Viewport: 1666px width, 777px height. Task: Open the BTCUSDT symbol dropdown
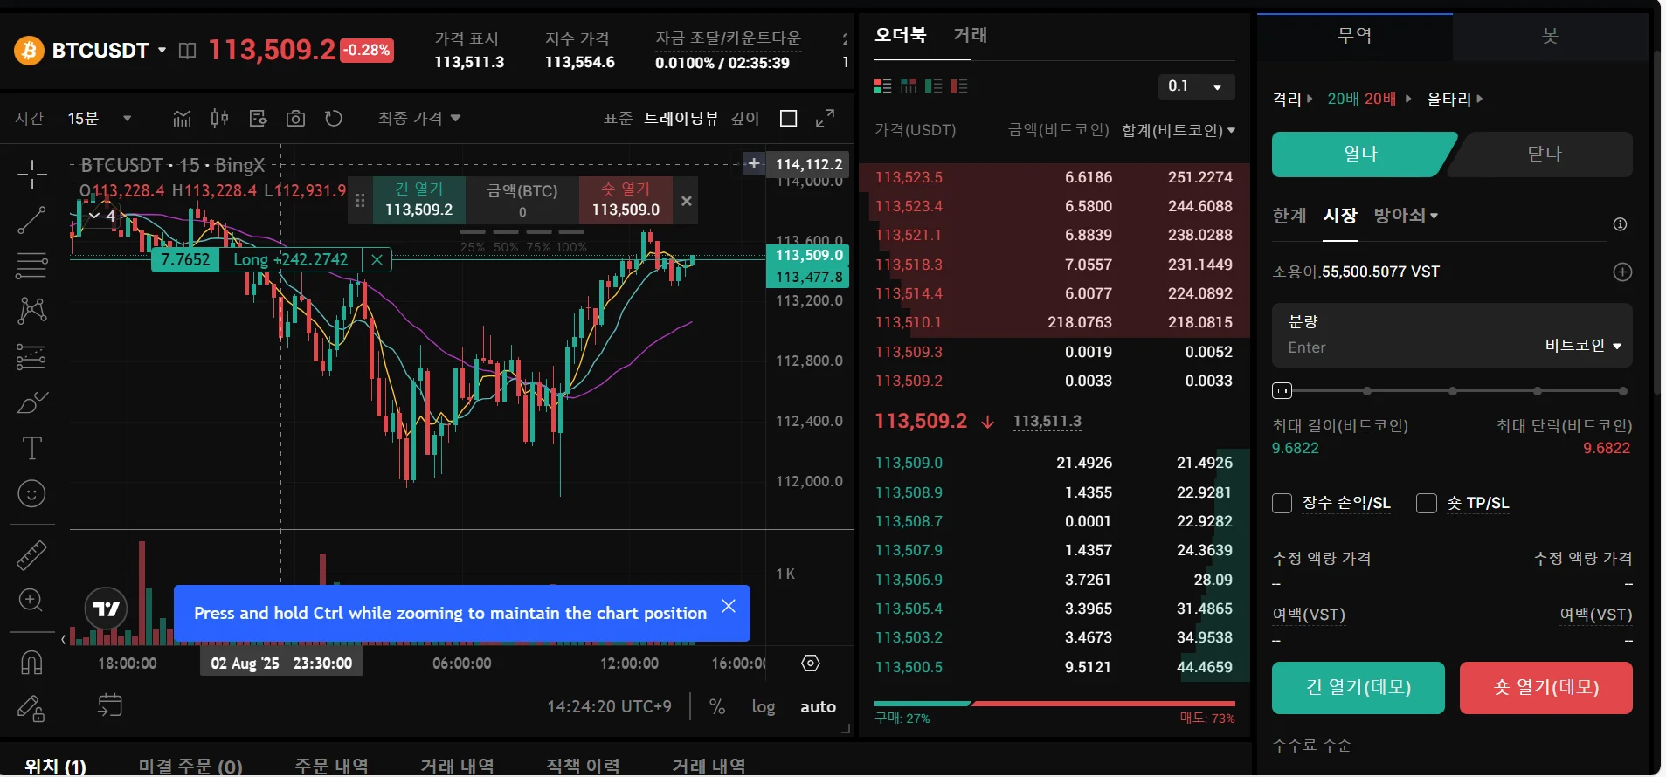[162, 51]
